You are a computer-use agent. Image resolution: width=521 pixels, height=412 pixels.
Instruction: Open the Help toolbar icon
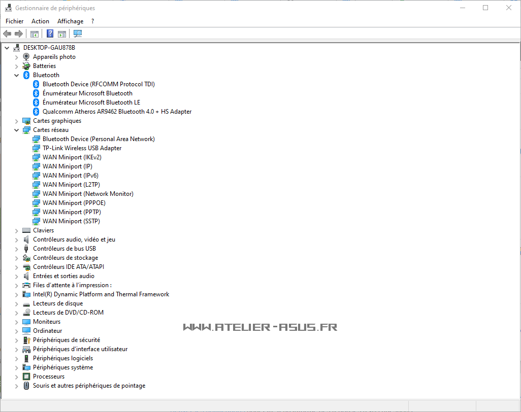pyautogui.click(x=50, y=33)
